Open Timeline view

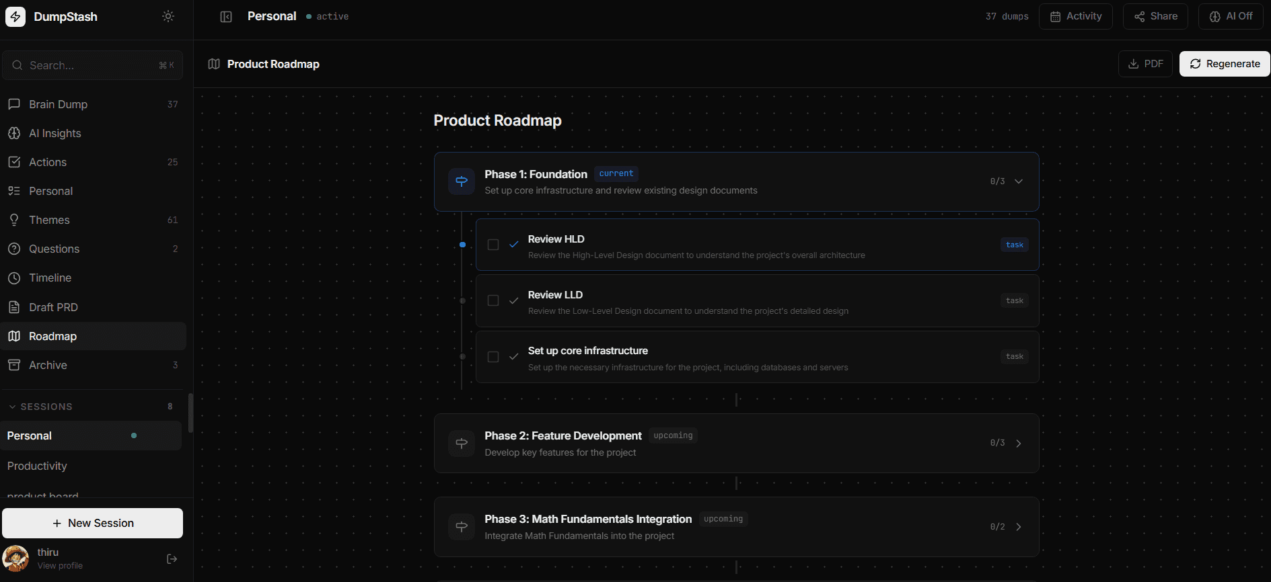pos(93,278)
